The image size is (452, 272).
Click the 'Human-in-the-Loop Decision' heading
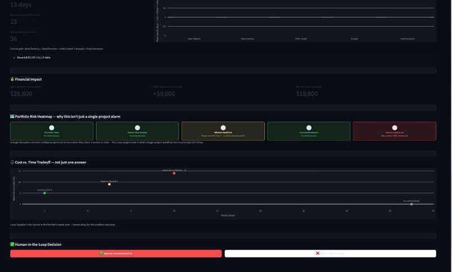[x=38, y=245]
